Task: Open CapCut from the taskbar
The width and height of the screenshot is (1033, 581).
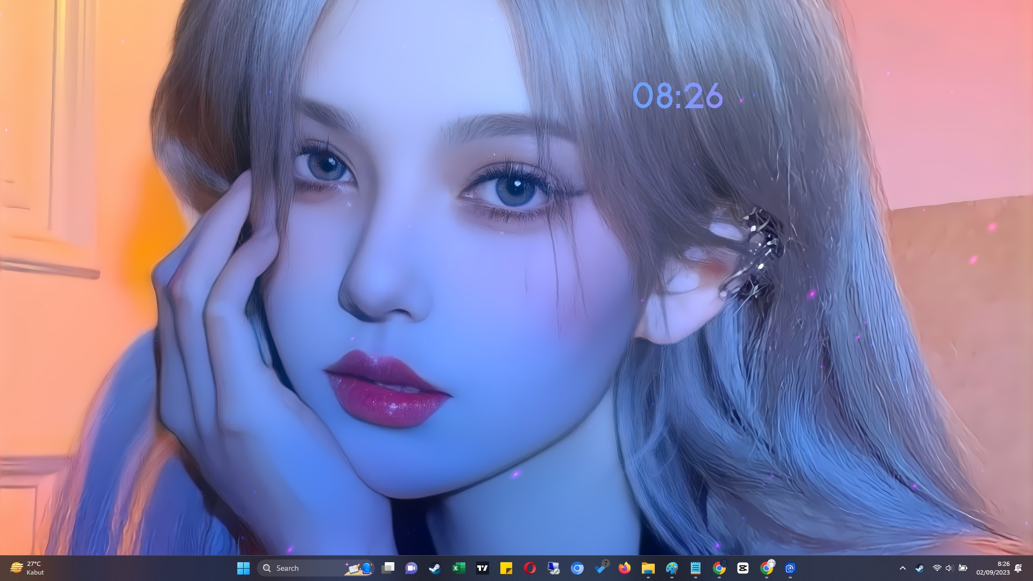Action: 742,568
